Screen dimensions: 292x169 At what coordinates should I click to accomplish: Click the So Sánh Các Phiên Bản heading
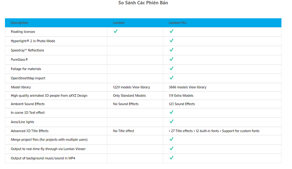143,3
